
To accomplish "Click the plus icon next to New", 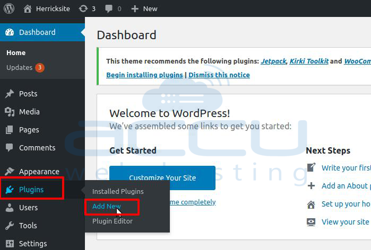I will pos(135,8).
